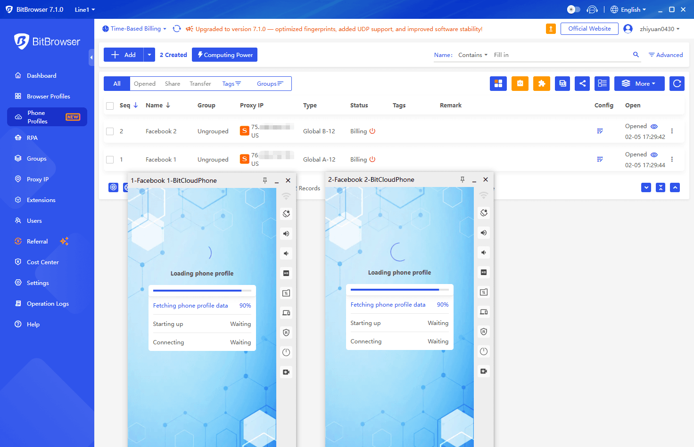This screenshot has width=694, height=447.
Task: Select the HD quality icon in phone sidebar
Action: pyautogui.click(x=286, y=273)
